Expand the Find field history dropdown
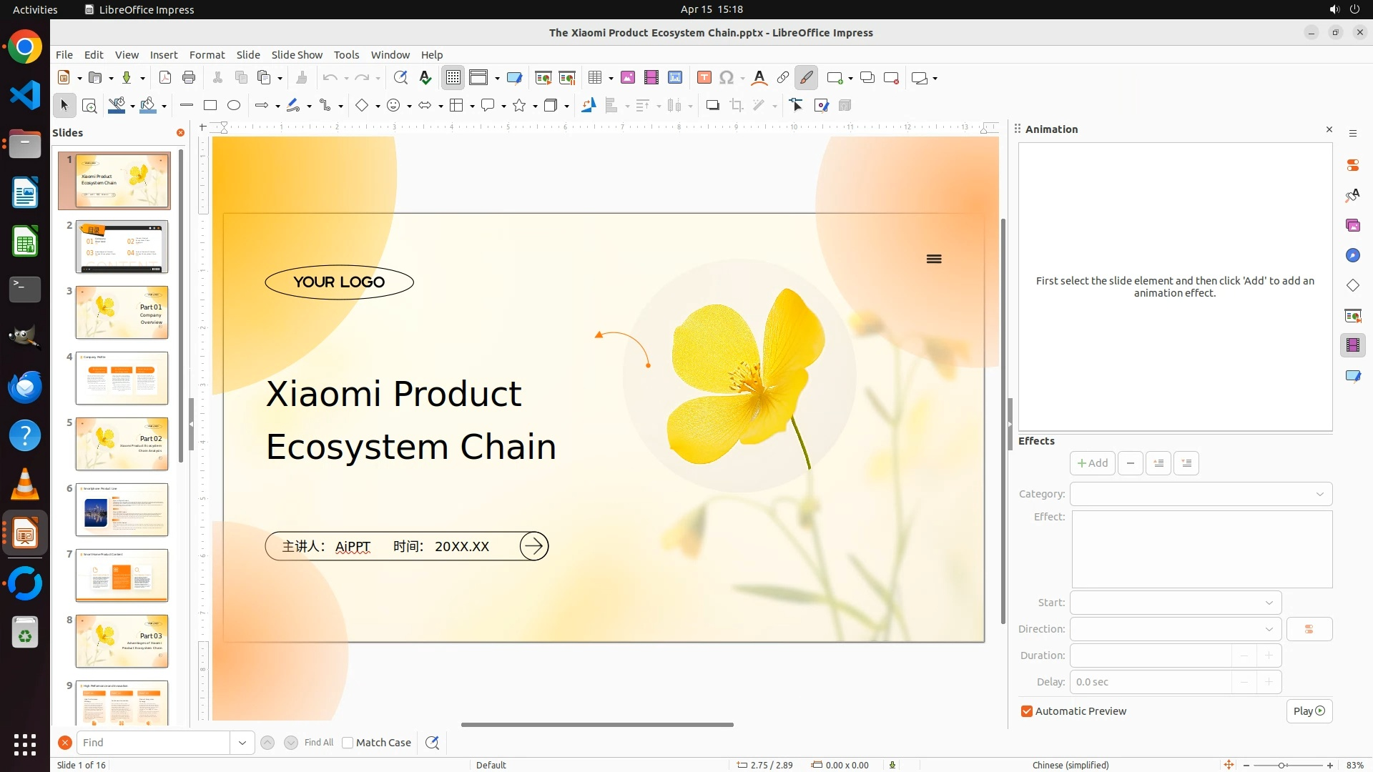The width and height of the screenshot is (1373, 772). (x=242, y=743)
